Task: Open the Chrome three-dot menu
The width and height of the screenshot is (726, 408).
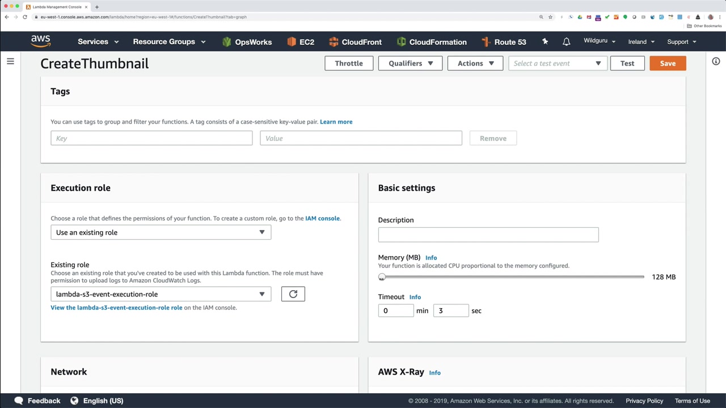Action: click(719, 17)
